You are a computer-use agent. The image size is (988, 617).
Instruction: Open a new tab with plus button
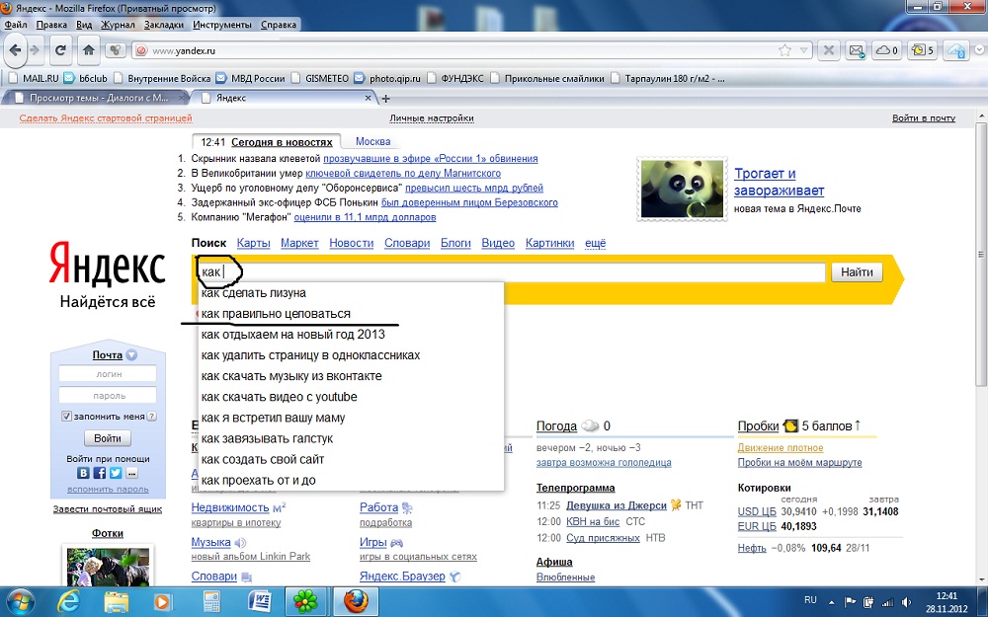pos(386,98)
